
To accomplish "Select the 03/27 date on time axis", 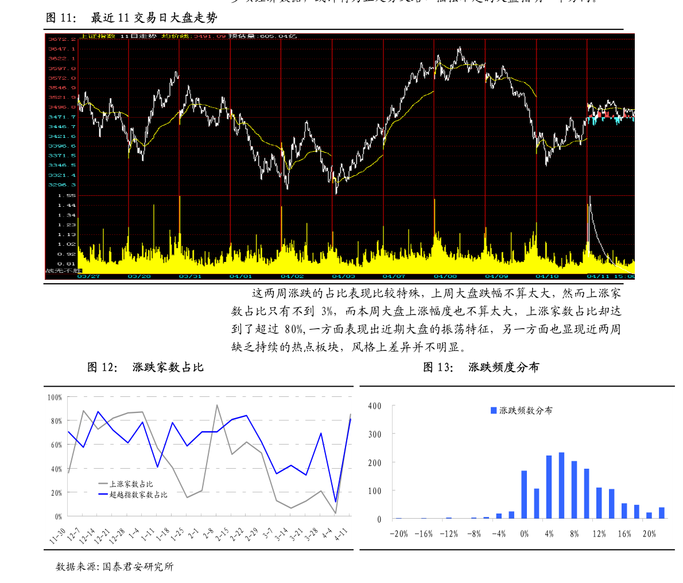I will coord(88,276).
